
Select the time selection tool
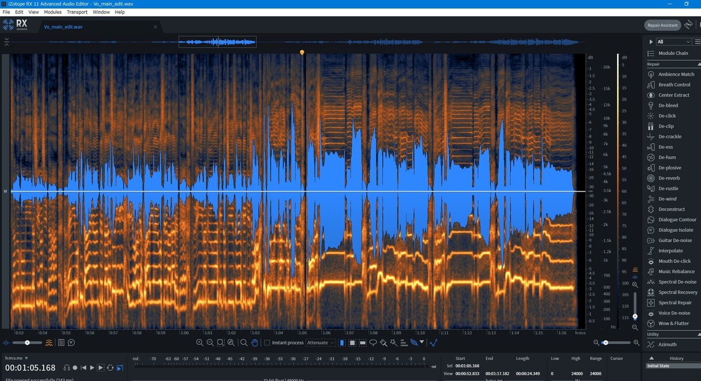[x=342, y=343]
